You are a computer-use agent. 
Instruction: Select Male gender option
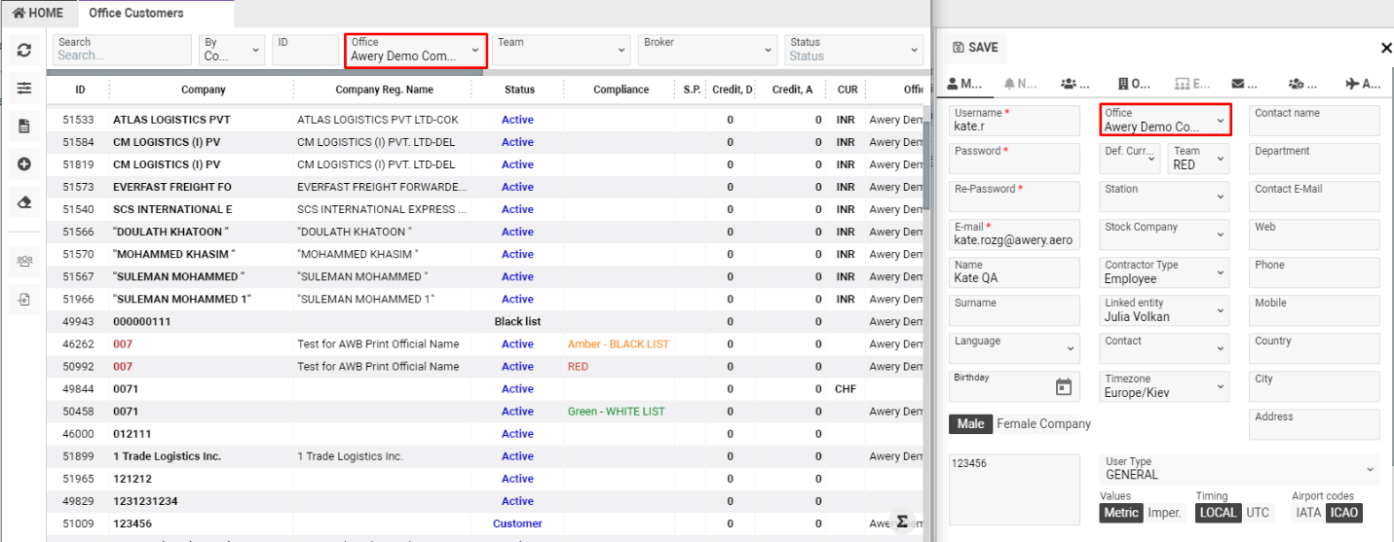[970, 423]
